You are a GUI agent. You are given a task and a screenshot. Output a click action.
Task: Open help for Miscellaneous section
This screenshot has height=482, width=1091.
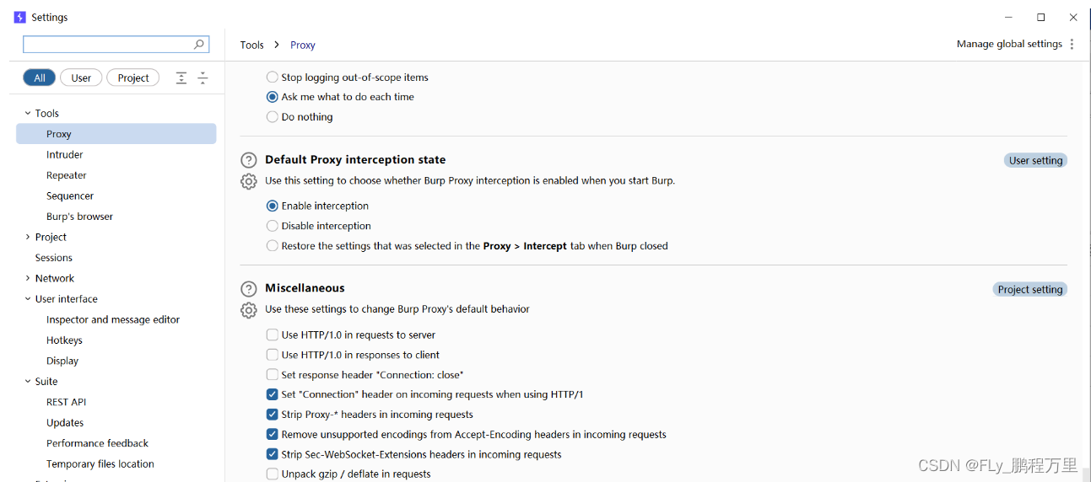(249, 289)
